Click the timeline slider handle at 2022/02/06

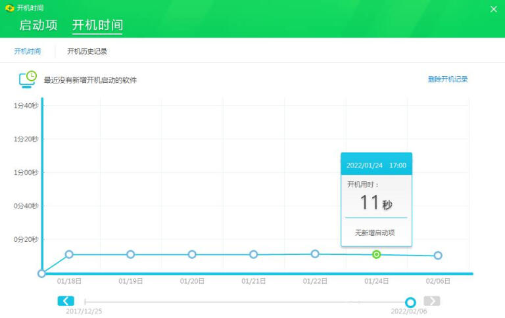tap(410, 302)
